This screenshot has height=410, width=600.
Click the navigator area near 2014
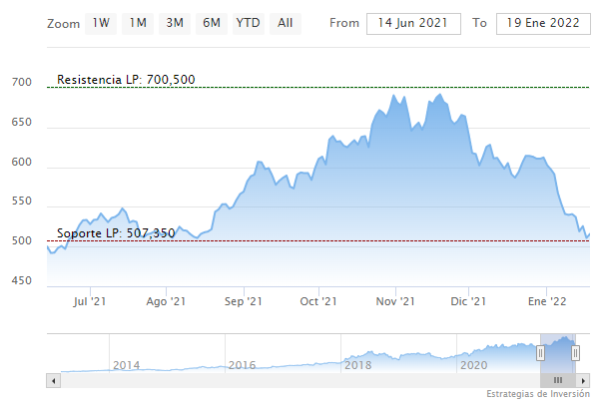click(126, 359)
